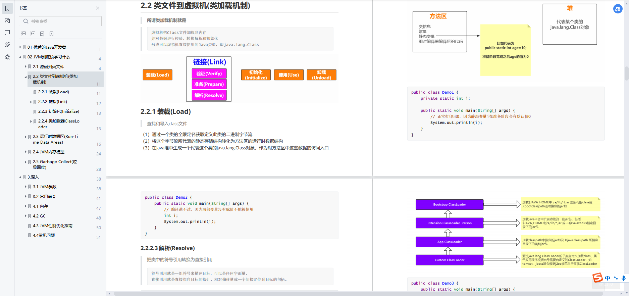Click the magenta 准备(Prepare) box
The image size is (629, 296).
click(x=209, y=84)
